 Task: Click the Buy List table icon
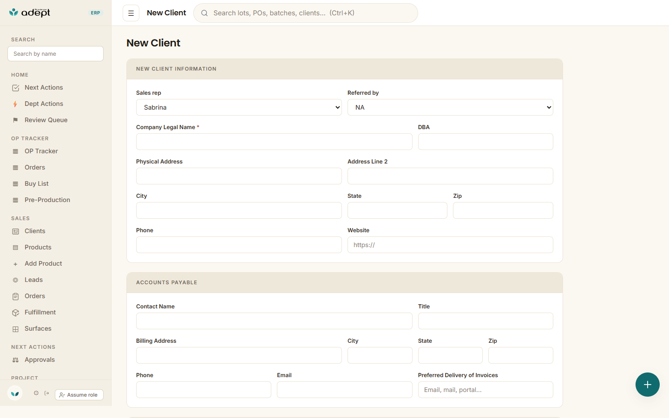(15, 184)
